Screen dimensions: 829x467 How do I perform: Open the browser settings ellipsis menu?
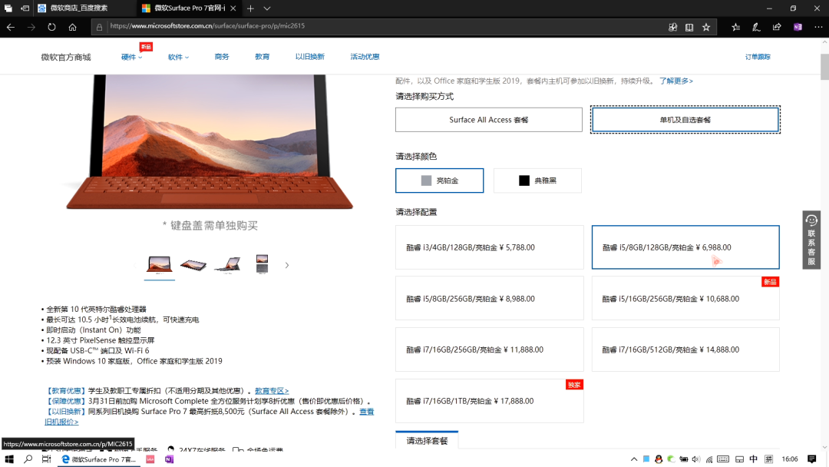(x=818, y=27)
